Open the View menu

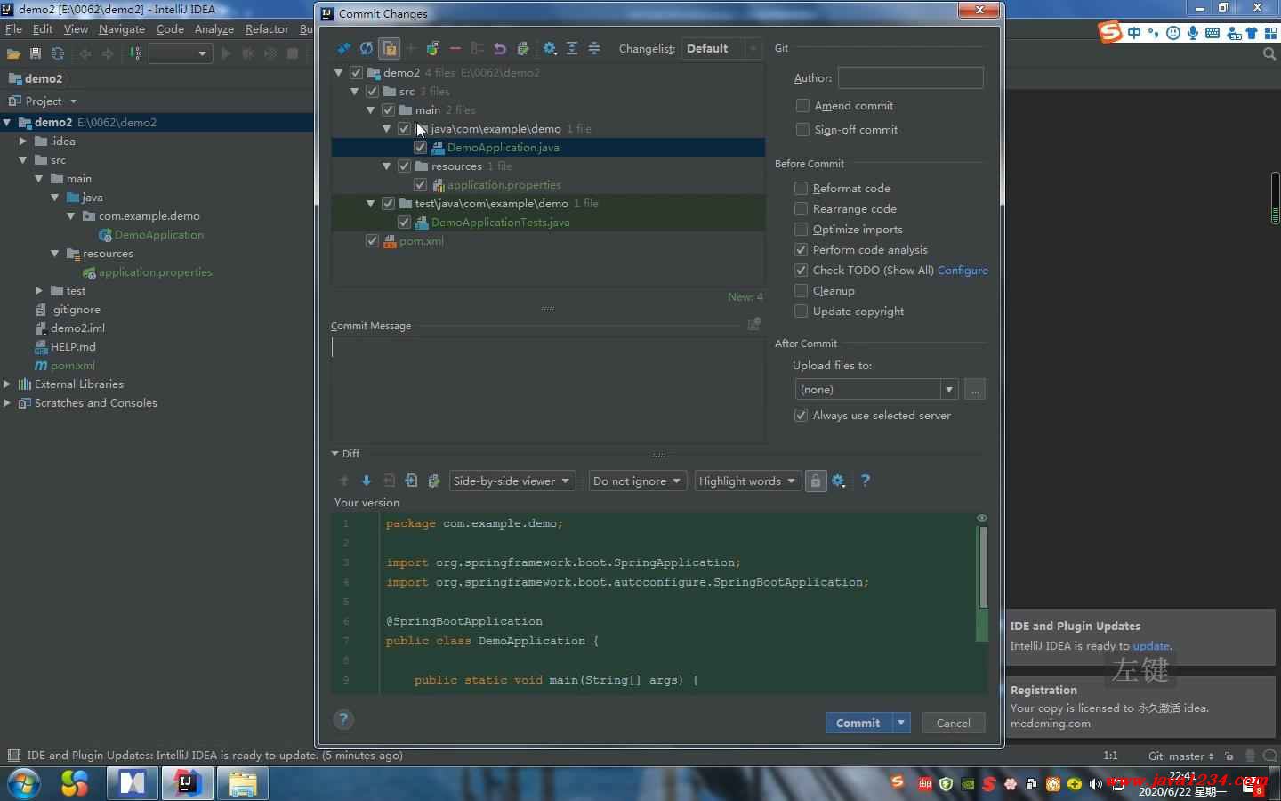(76, 28)
